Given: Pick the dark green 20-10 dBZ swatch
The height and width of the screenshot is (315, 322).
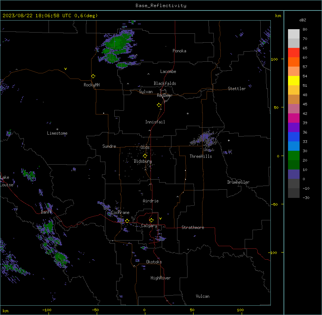Looking at the screenshot, I should point(294,165).
